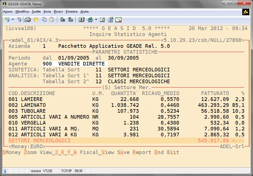
Task: Open the Scelte menu
Action: coord(36,12)
